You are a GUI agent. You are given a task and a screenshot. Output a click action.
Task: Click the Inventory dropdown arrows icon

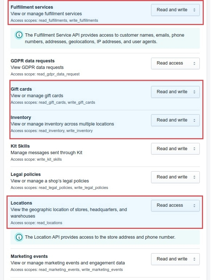[194, 120]
